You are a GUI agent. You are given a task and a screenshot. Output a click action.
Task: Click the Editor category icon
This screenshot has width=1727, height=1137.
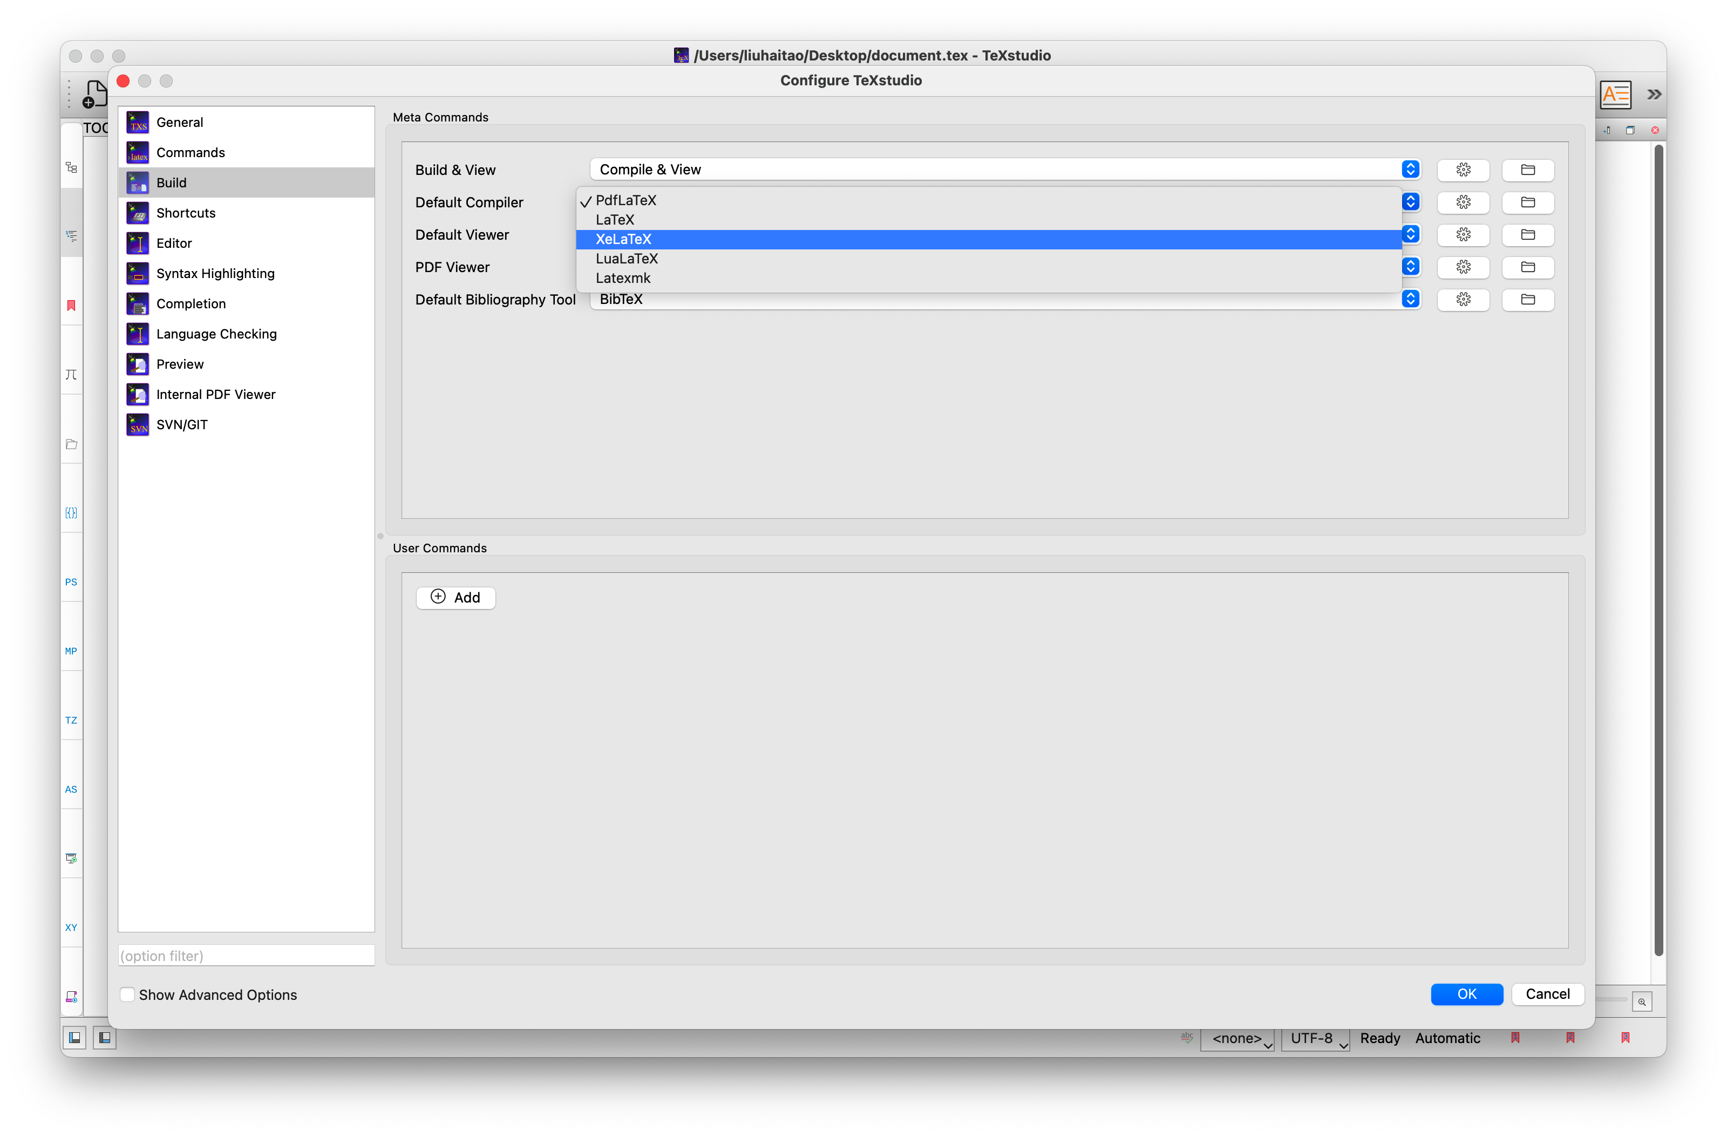[x=137, y=243]
